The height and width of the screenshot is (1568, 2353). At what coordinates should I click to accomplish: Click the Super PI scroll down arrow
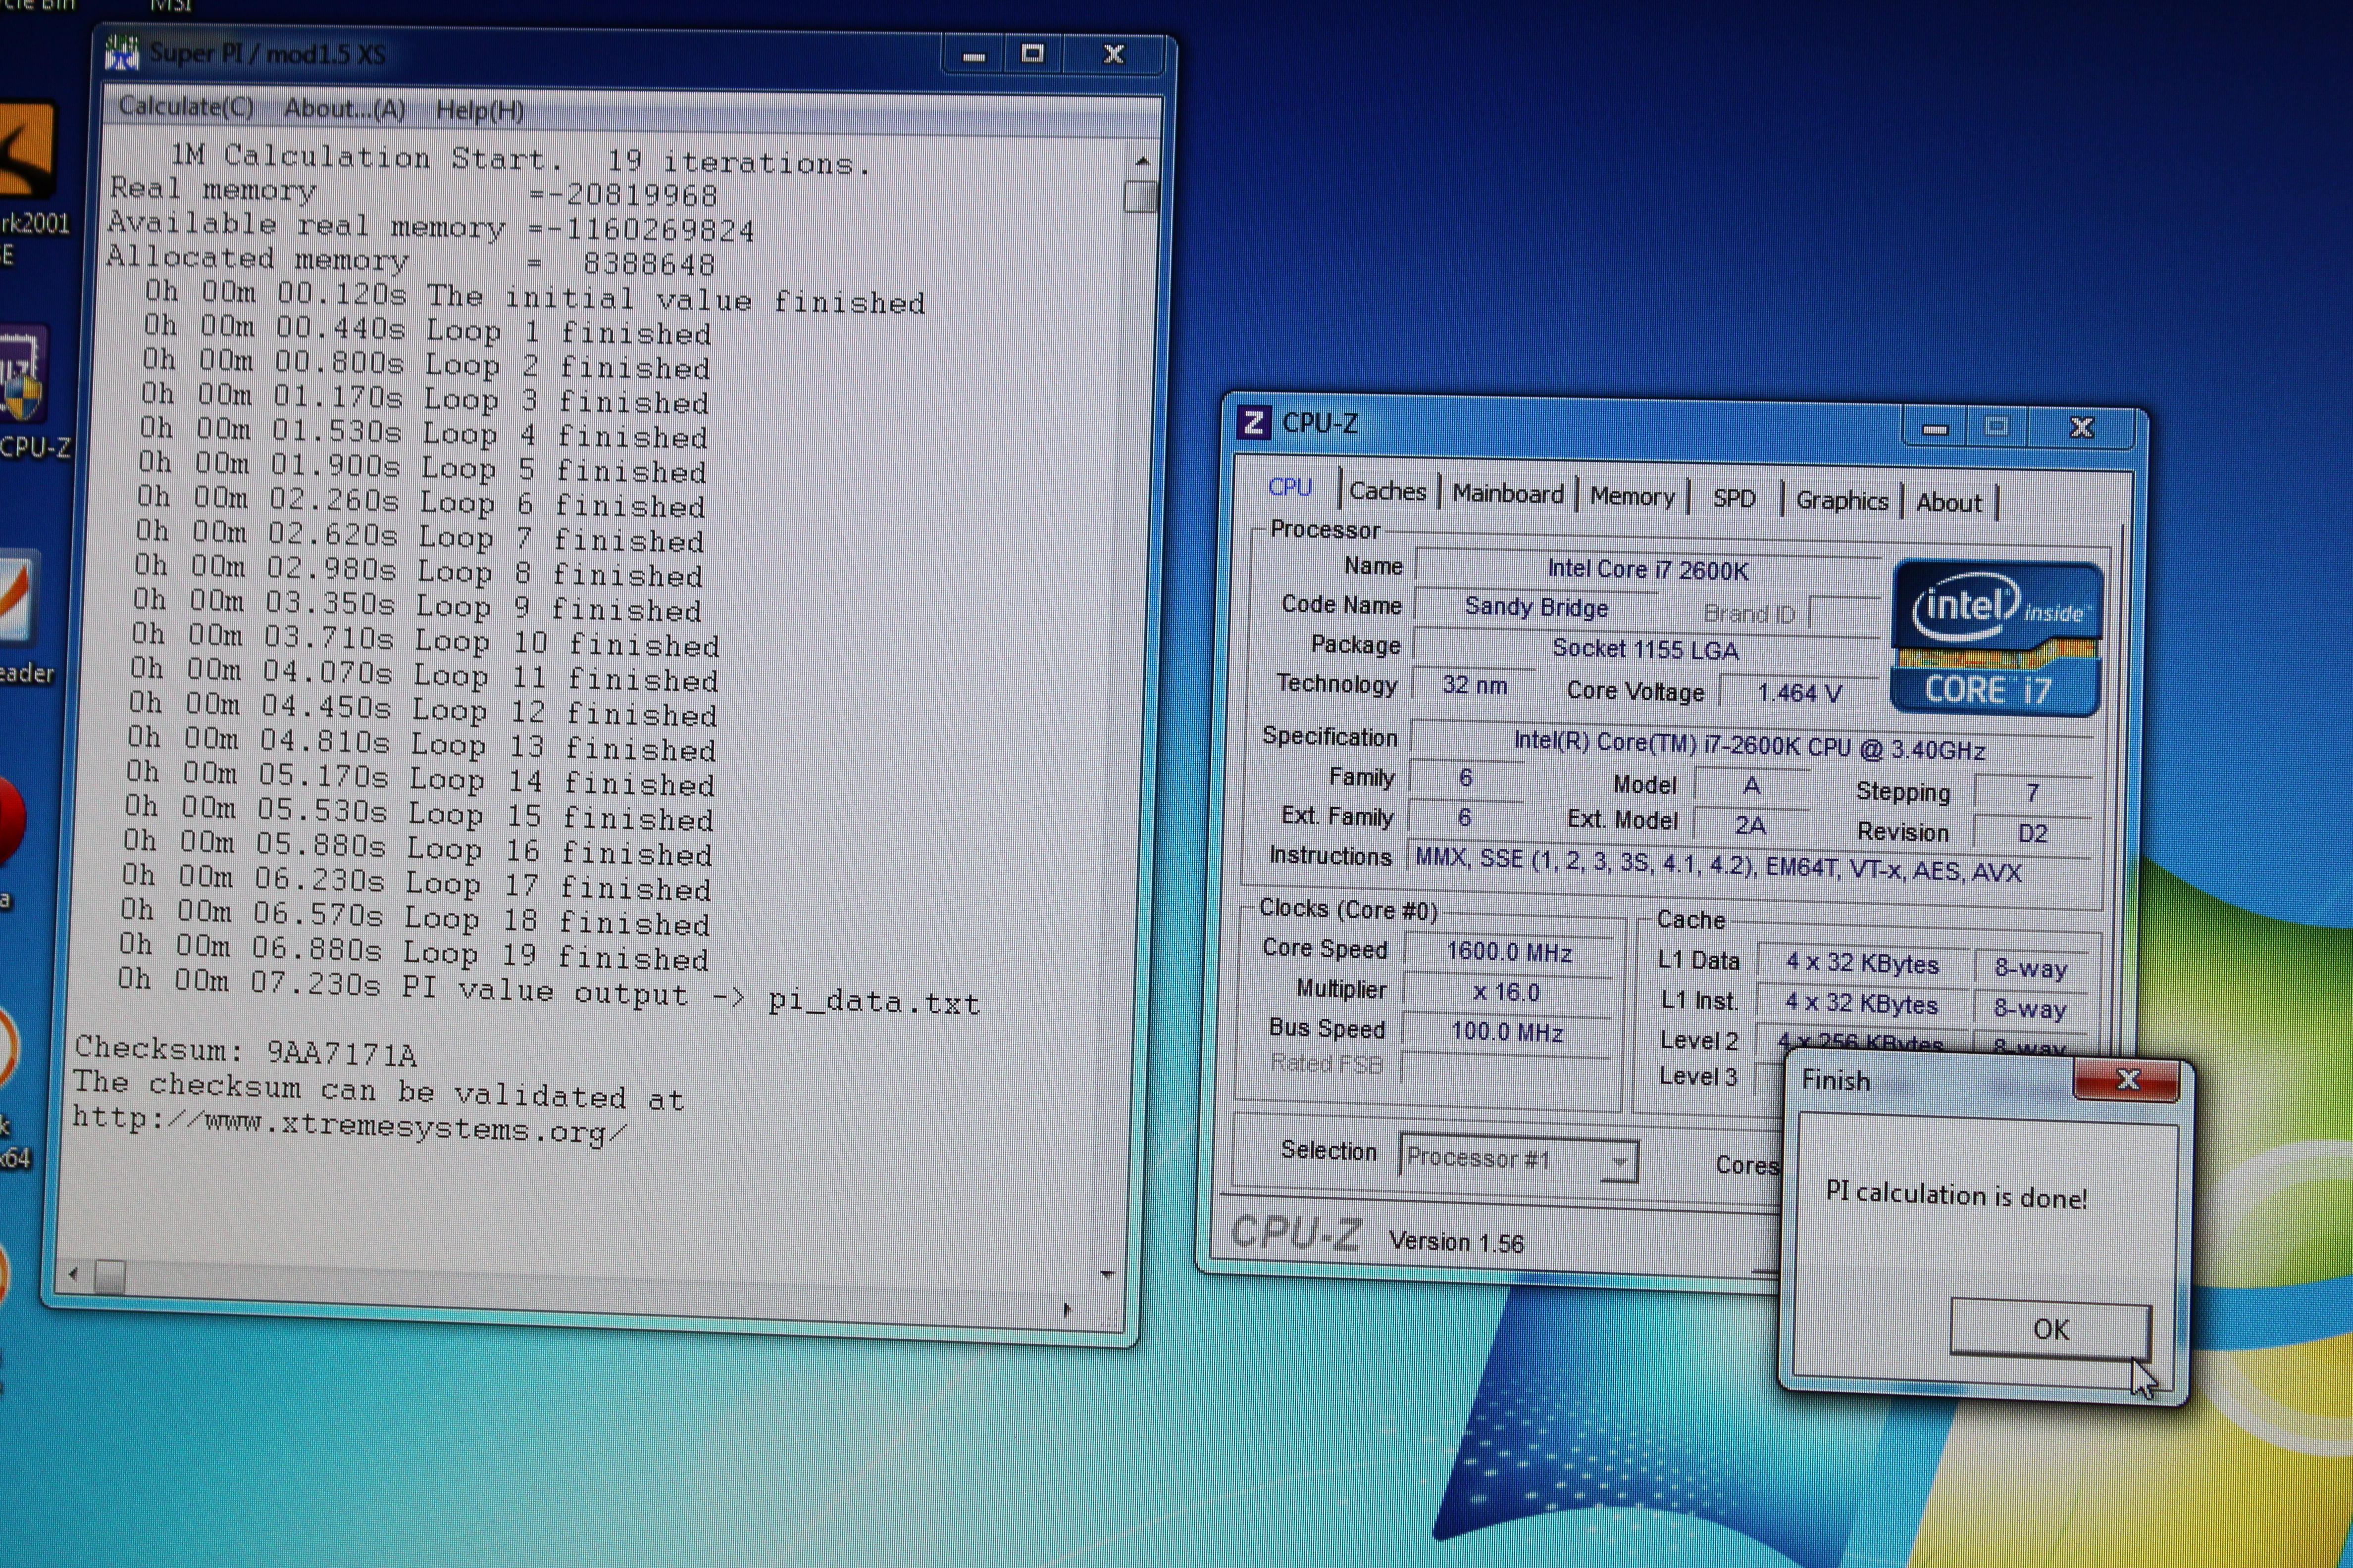pos(1108,1274)
